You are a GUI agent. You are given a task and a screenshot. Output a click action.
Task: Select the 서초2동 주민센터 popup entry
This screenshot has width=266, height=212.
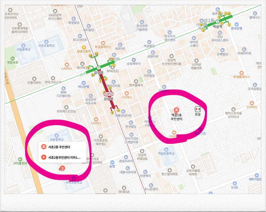[62, 147]
